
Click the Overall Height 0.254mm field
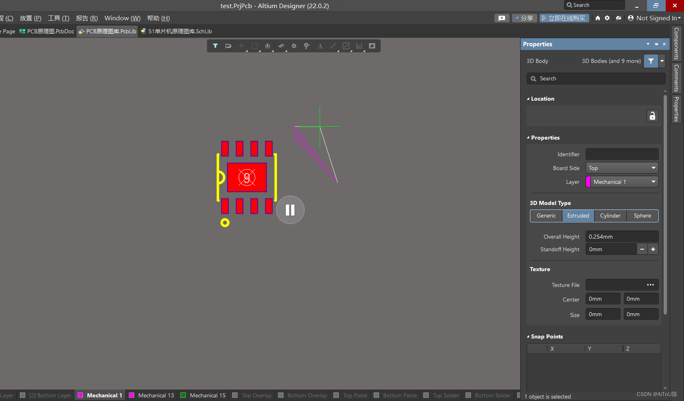(x=622, y=237)
